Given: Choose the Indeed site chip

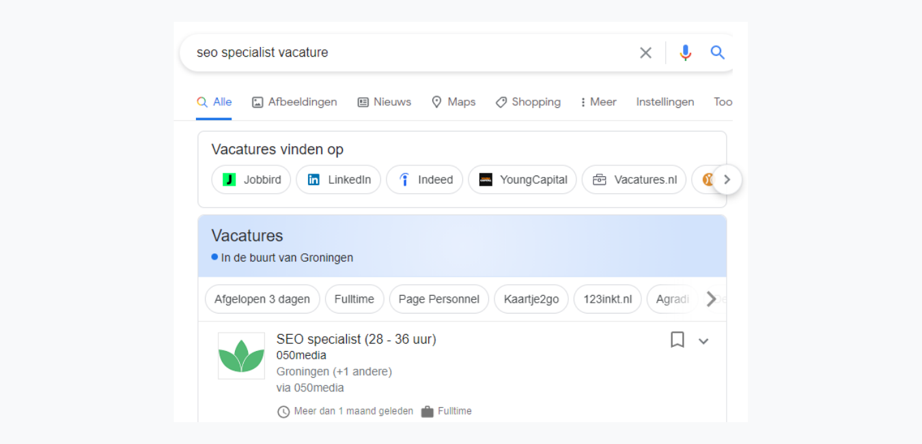Looking at the screenshot, I should pyautogui.click(x=425, y=180).
